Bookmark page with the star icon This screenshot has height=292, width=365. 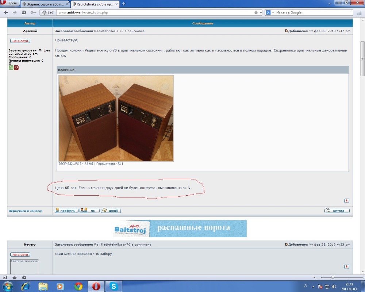256,12
